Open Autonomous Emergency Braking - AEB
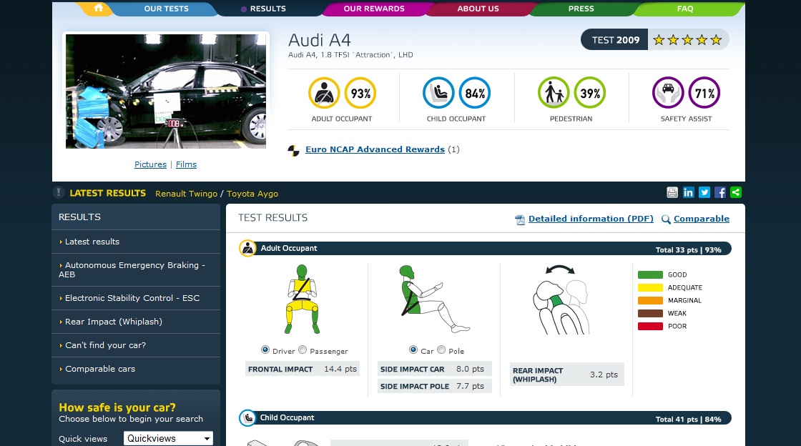Screen dimensions: 801x446 (x=136, y=270)
